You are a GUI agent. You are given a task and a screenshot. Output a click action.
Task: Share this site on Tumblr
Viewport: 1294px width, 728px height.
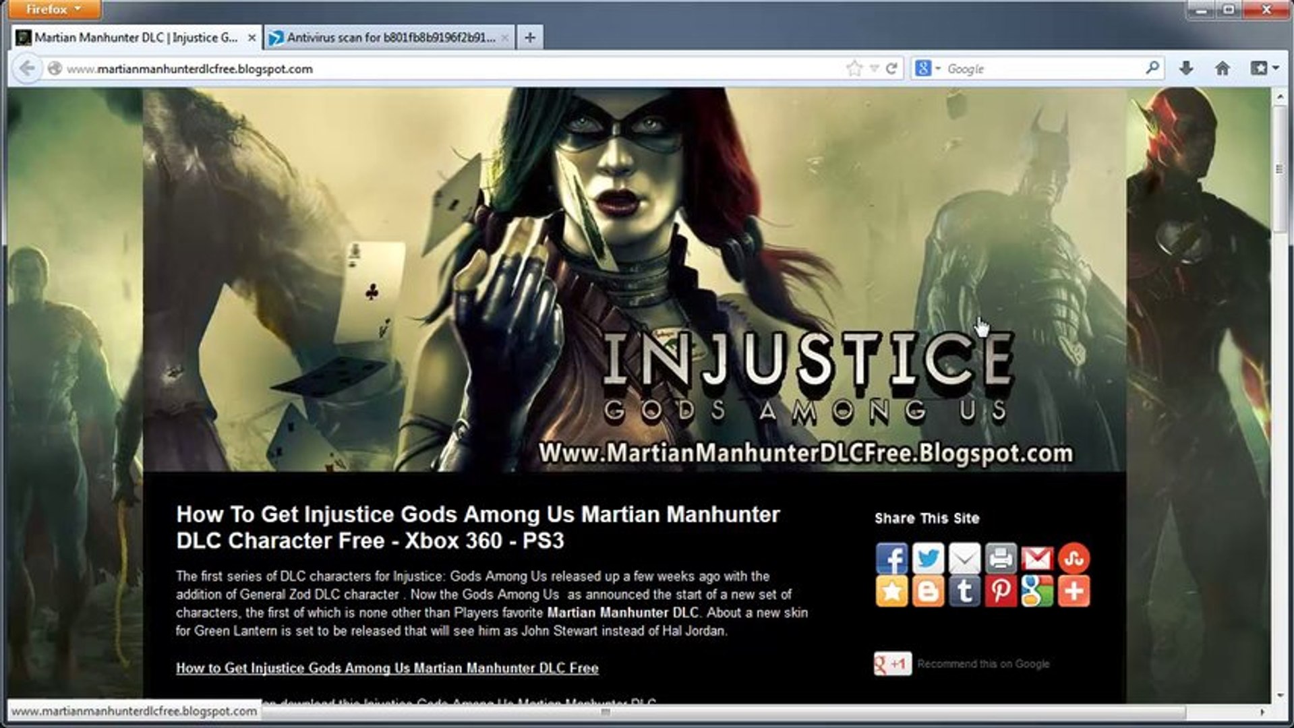point(964,591)
